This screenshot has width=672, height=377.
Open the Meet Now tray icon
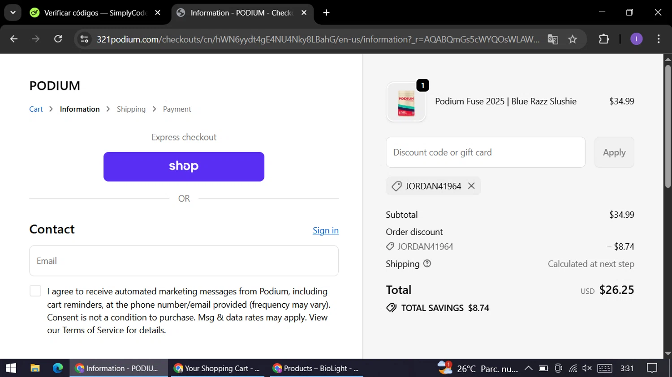(x=558, y=368)
